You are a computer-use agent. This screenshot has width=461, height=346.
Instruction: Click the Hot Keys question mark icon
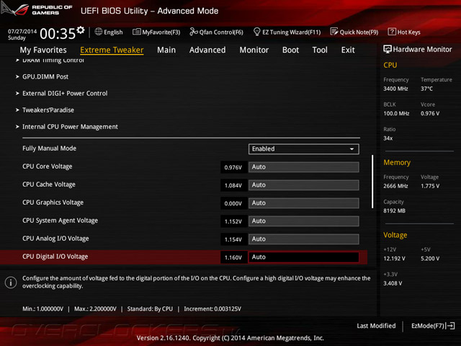click(x=392, y=32)
